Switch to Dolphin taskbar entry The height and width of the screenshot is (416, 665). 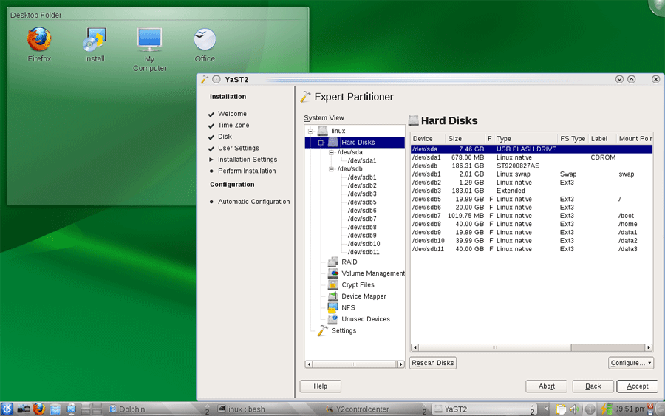tap(158, 409)
